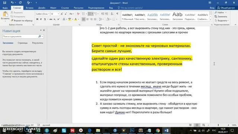Open the Выделить select dropdown
This screenshot has height=134, width=238.
tap(222, 20)
